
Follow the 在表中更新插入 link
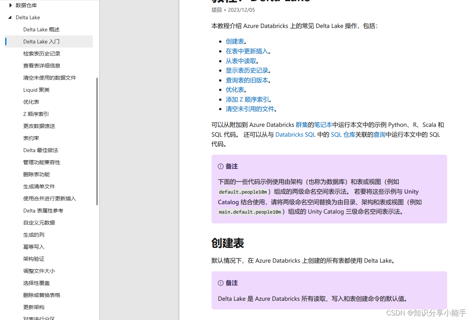click(x=247, y=51)
